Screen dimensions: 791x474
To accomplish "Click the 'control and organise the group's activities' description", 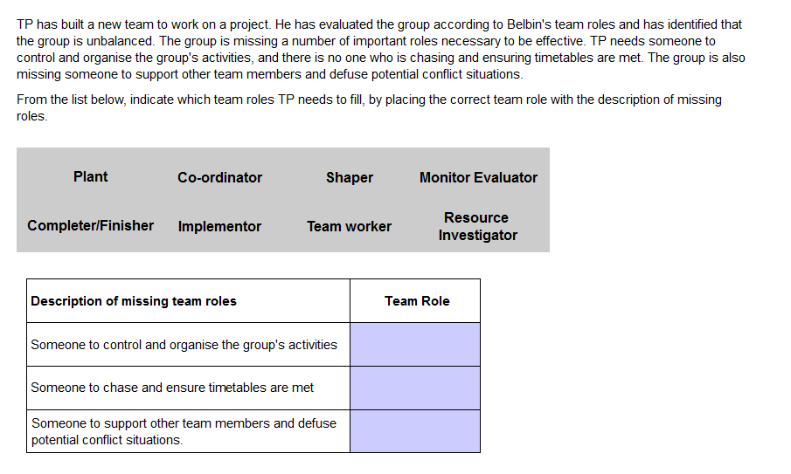I will pos(184,345).
